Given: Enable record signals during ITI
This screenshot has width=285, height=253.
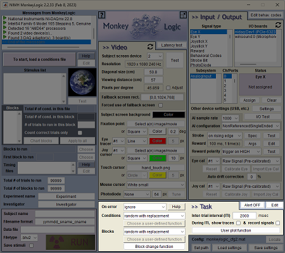Looking at the screenshot, I should 278,223.
